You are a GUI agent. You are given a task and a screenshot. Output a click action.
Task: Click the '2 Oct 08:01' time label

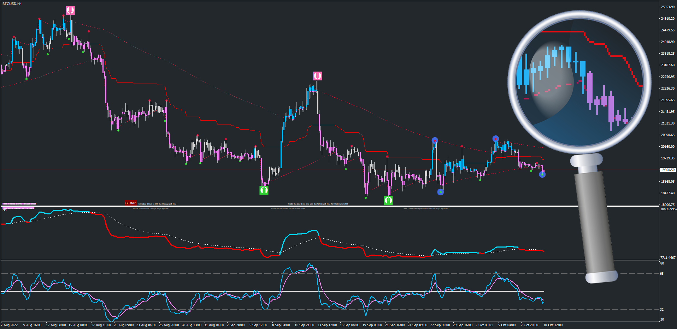[x=484, y=325]
